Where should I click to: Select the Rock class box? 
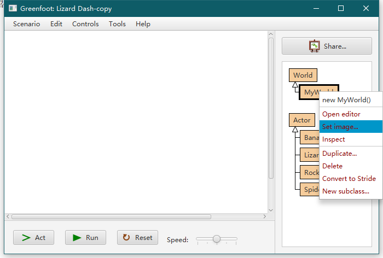click(310, 172)
